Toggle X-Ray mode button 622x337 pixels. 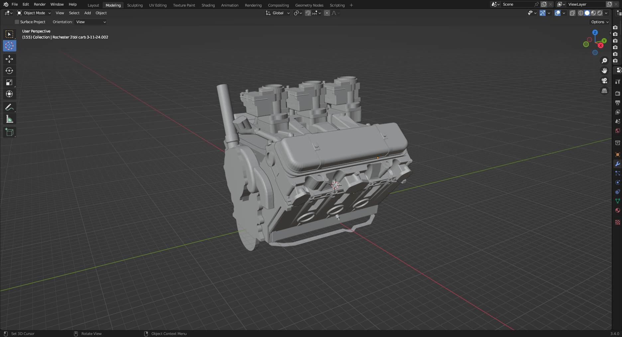572,13
